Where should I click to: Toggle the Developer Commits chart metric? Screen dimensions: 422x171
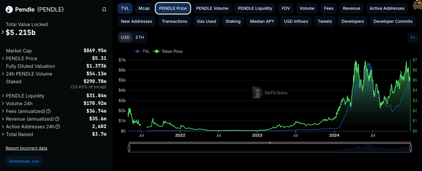[x=393, y=21]
